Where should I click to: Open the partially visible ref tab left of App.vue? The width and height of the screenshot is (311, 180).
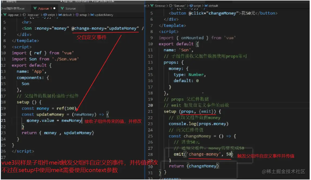tap(13, 8)
